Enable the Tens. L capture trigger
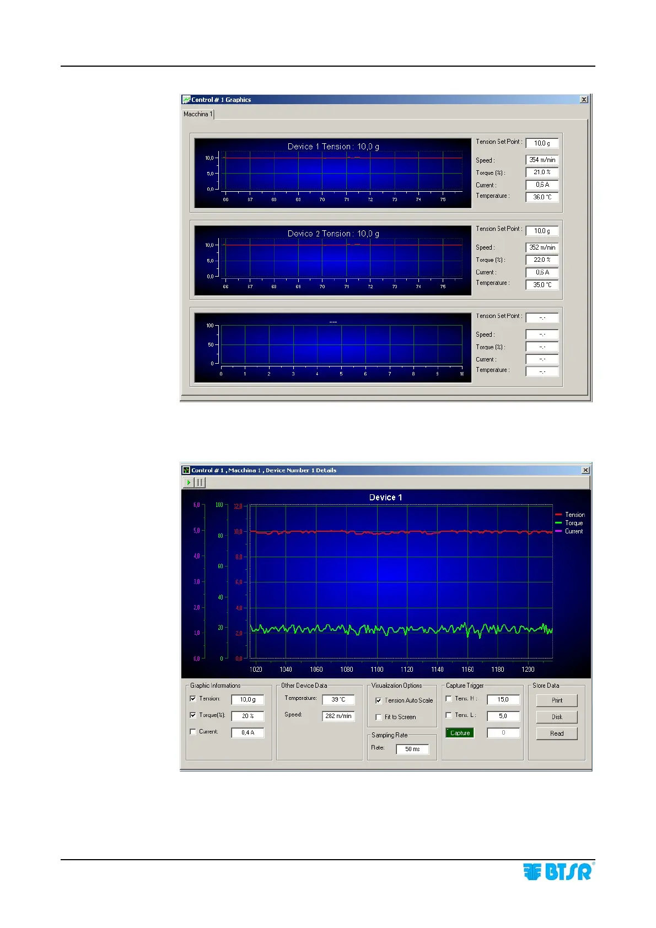This screenshot has width=656, height=928. 449,715
